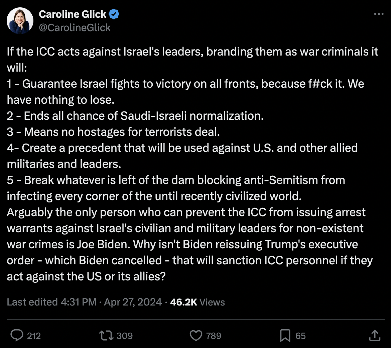Open Caroline Glick's profile photo
391x348 pixels.
[20, 21]
